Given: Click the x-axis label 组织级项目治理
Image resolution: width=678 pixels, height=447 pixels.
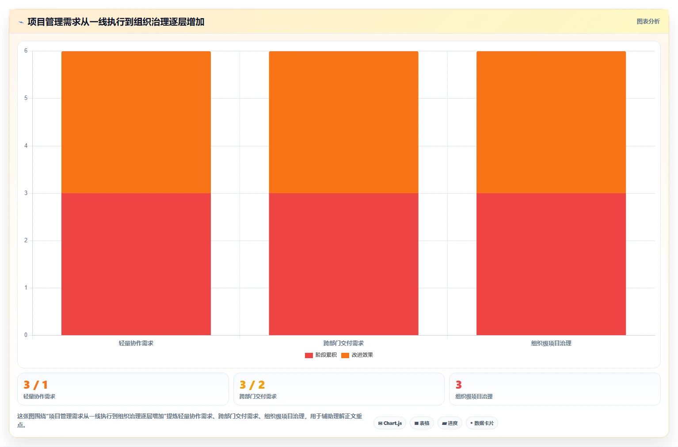Looking at the screenshot, I should click(551, 343).
